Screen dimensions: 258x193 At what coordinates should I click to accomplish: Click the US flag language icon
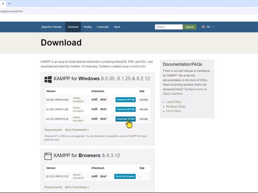[x=203, y=27]
